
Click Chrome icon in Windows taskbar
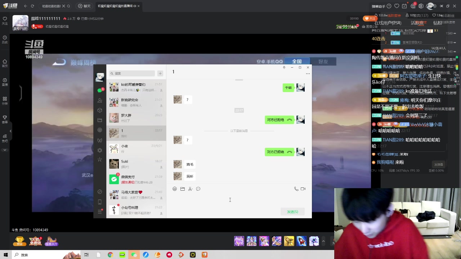coord(110,255)
